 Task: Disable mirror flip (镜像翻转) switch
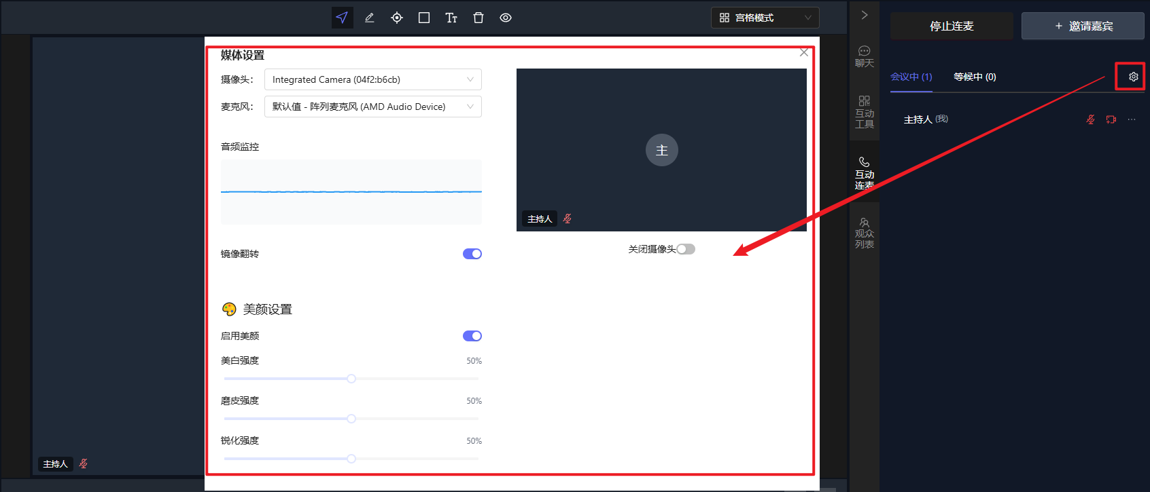pos(472,254)
